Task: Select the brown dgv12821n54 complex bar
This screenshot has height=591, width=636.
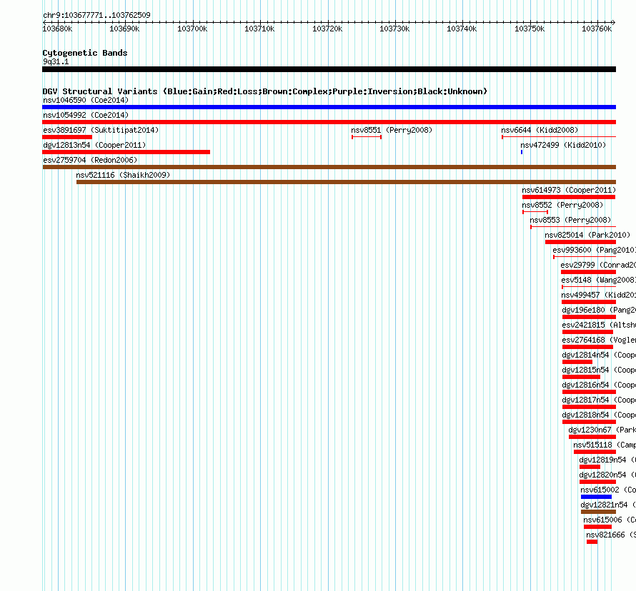Action: (x=598, y=512)
